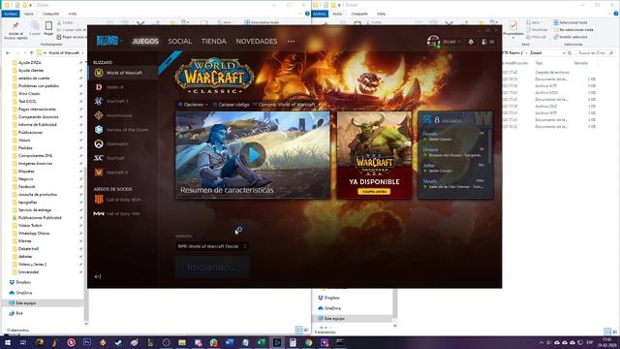Select the StarCraft II game icon

click(x=99, y=101)
